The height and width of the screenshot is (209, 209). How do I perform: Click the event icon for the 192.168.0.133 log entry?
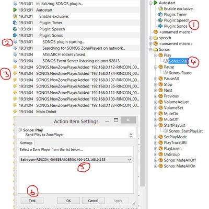coord(15,105)
